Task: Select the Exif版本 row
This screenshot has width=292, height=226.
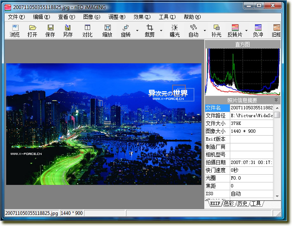Action: coord(239,139)
